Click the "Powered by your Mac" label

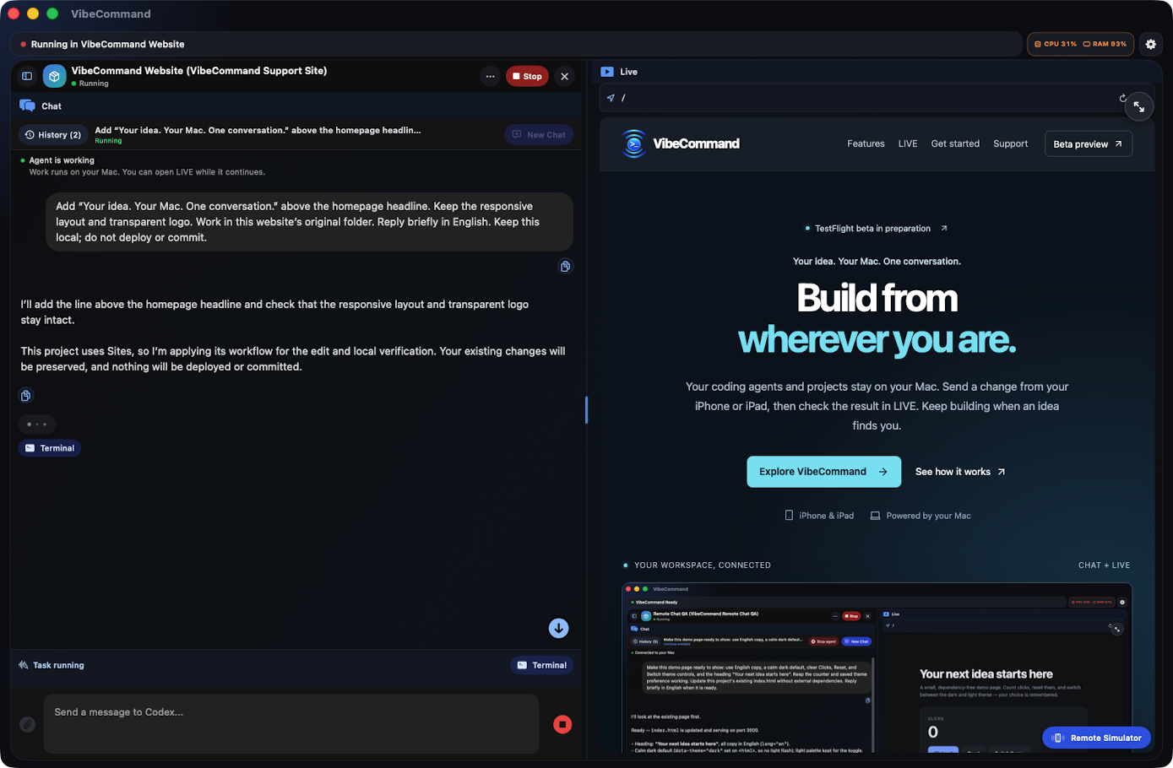920,516
